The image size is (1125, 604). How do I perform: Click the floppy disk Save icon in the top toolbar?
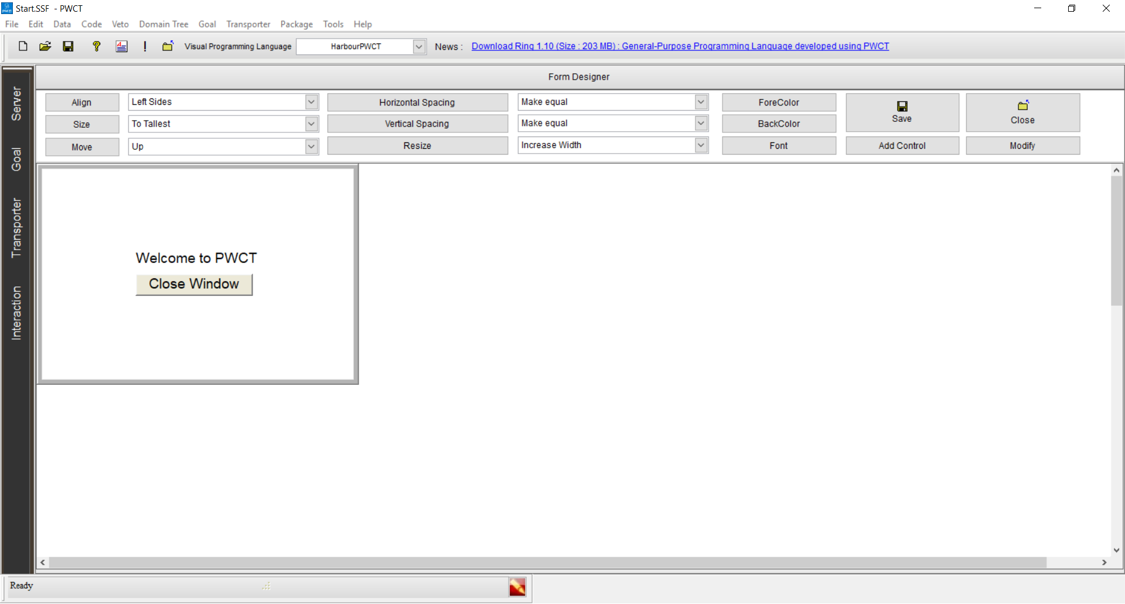pyautogui.click(x=69, y=46)
